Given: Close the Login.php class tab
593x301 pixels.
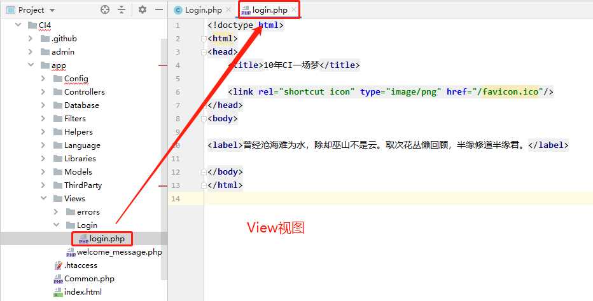Looking at the screenshot, I should click(228, 10).
